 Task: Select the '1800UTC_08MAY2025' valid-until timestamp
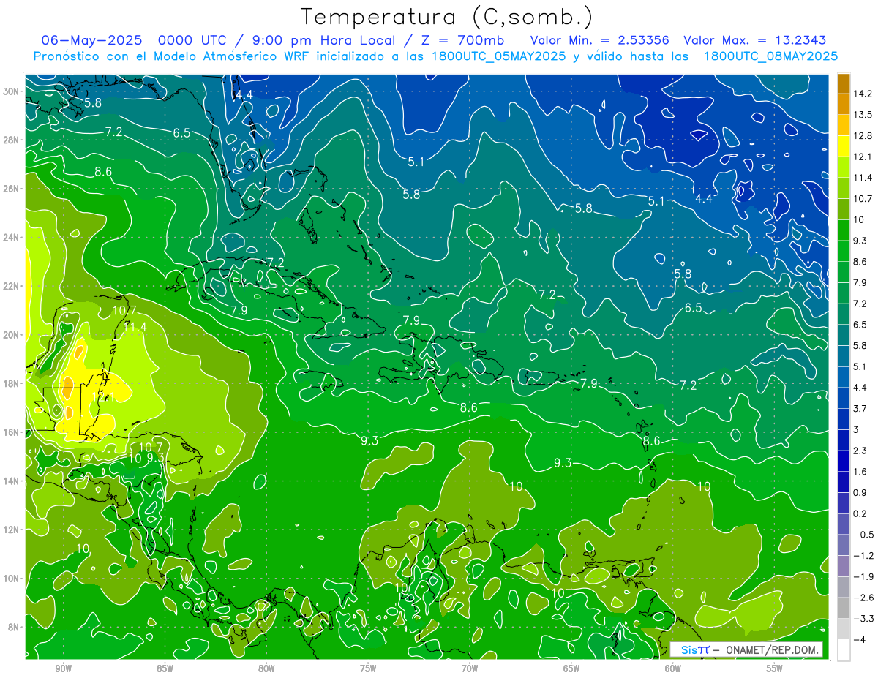click(770, 56)
